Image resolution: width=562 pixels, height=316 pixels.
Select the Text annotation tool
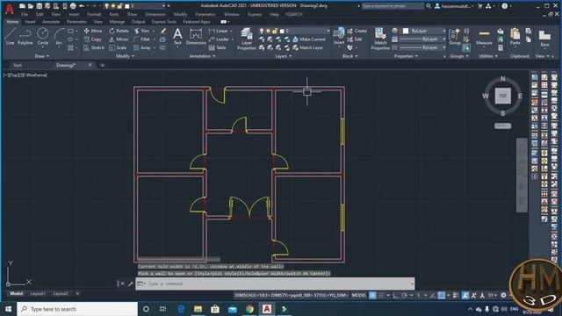[x=177, y=36]
